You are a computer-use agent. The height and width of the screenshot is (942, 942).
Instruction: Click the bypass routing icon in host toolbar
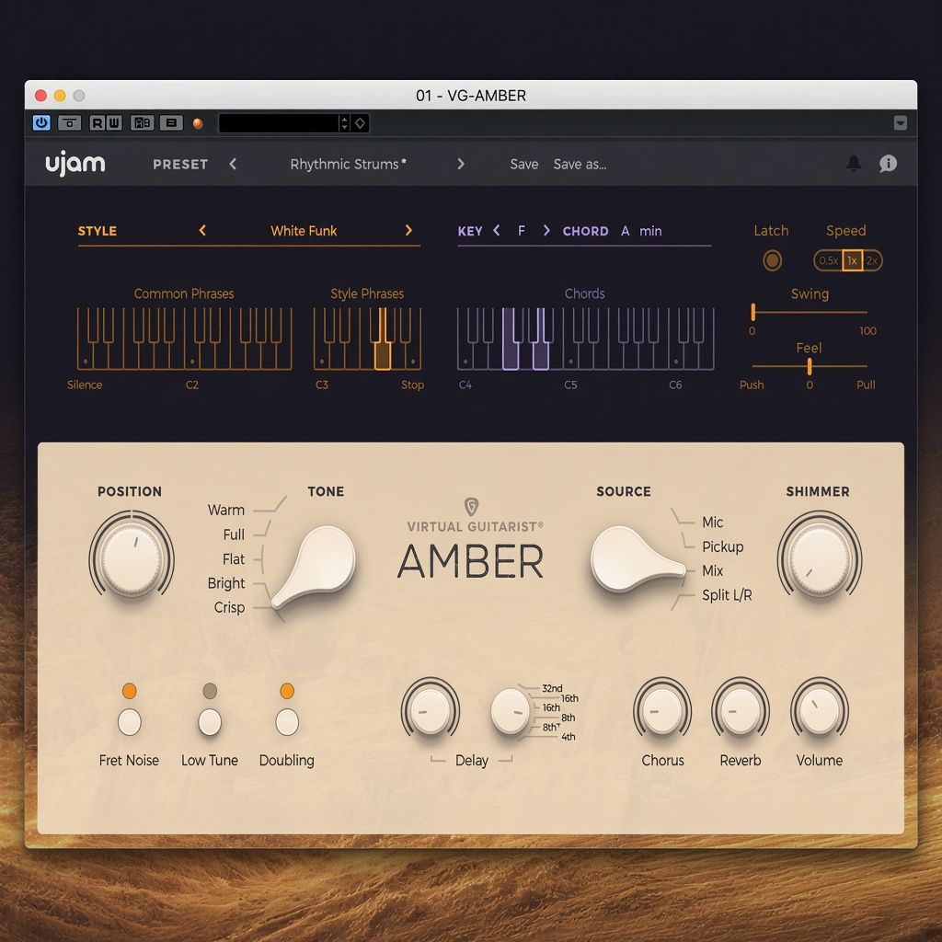tap(70, 123)
